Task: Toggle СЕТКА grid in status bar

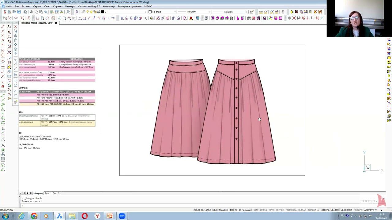Action: [263, 210]
